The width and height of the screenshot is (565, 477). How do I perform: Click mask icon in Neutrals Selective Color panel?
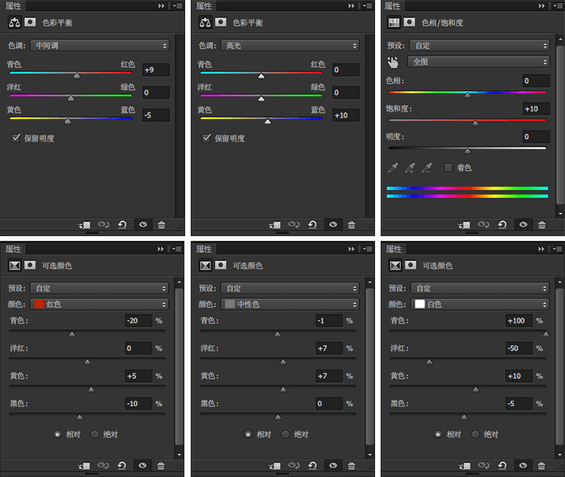tap(221, 265)
